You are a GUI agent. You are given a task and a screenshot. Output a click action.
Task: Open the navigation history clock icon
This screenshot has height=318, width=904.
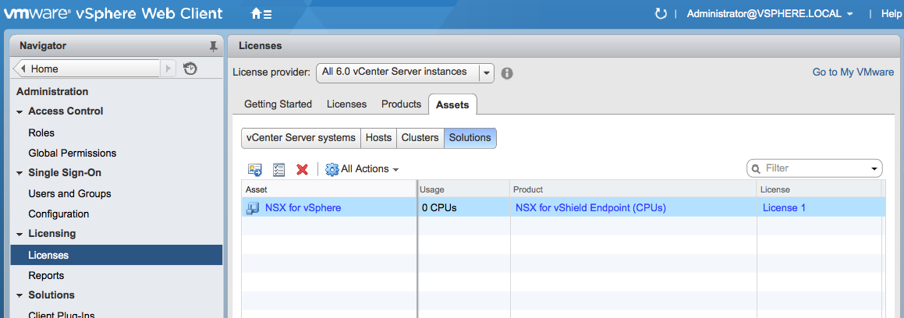(190, 69)
